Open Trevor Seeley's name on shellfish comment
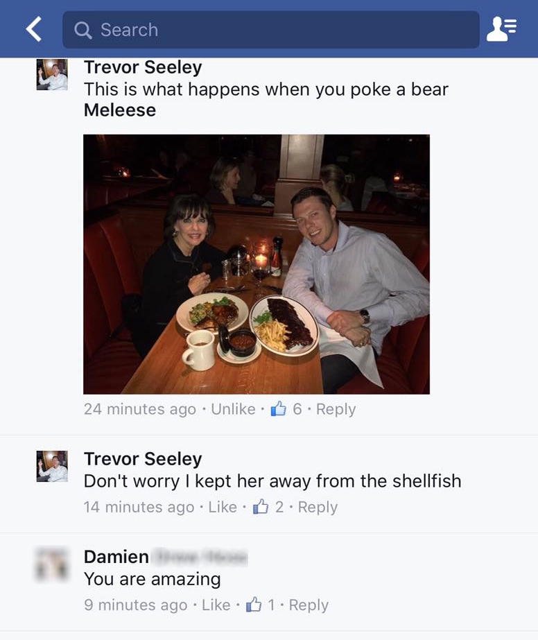 pyautogui.click(x=143, y=459)
